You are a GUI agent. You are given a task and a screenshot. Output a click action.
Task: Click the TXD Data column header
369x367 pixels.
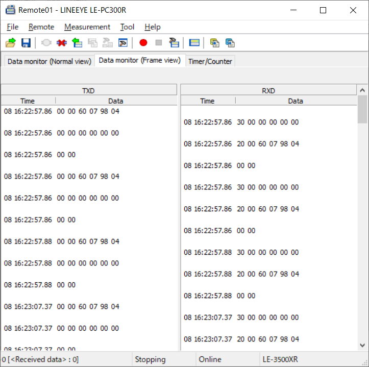coord(116,101)
